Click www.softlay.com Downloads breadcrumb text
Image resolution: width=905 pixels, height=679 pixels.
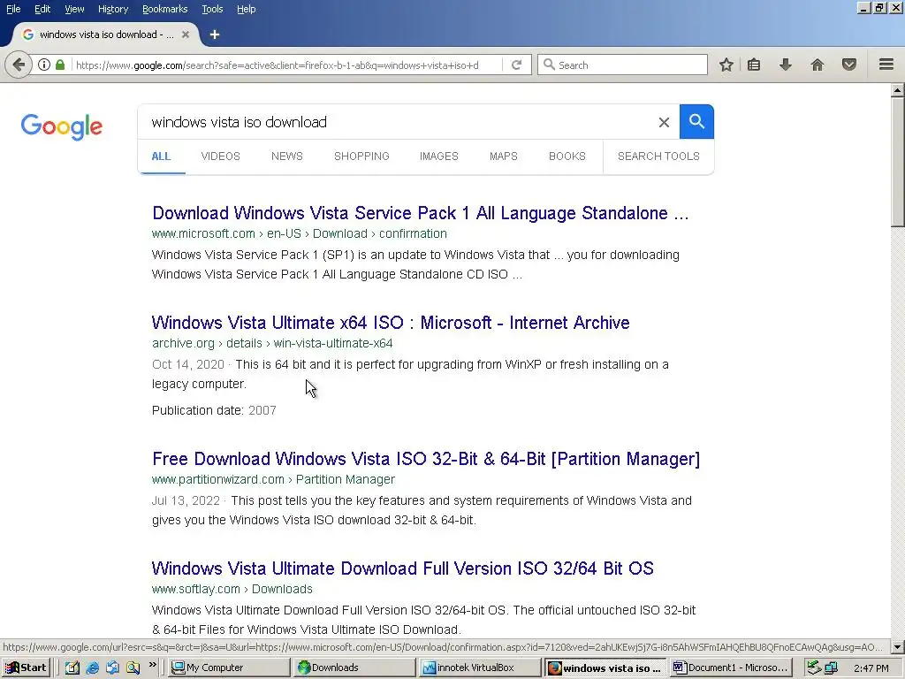[x=232, y=589]
